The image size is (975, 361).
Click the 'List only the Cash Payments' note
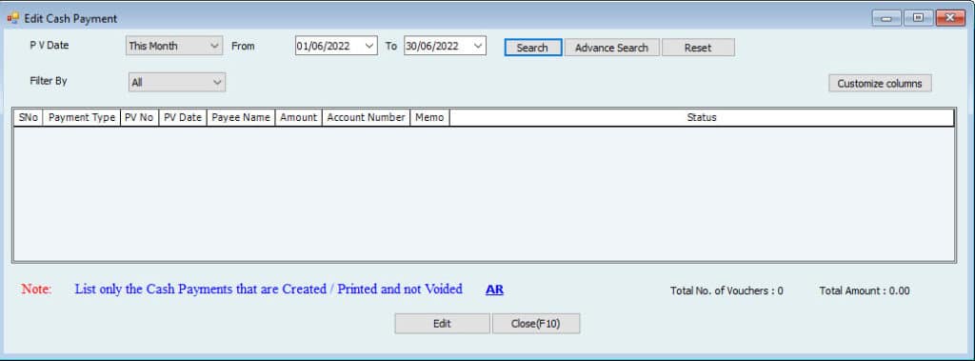click(269, 290)
